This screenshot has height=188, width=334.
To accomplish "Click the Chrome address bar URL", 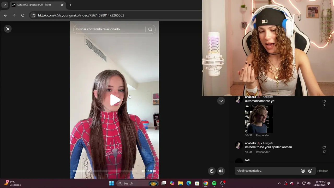I will click(x=81, y=15).
